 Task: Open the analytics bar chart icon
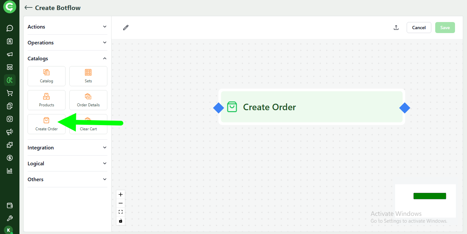click(x=9, y=171)
